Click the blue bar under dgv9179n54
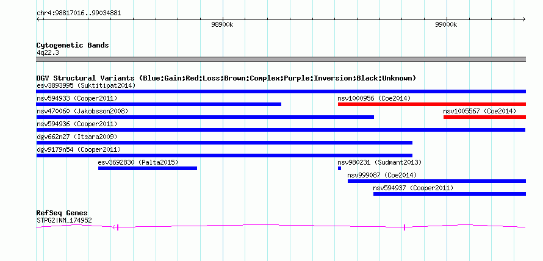The width and height of the screenshot is (543, 261). point(225,156)
